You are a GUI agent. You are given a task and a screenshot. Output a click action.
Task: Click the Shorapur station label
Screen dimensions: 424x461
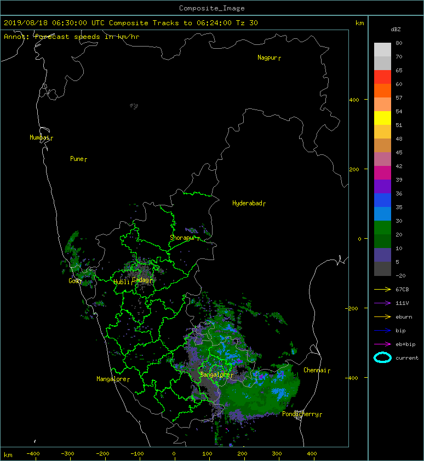pyautogui.click(x=183, y=238)
